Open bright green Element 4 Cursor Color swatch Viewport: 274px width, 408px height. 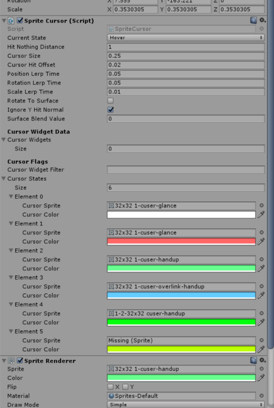181,322
